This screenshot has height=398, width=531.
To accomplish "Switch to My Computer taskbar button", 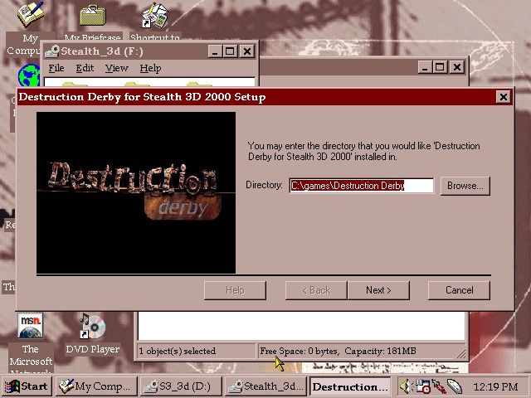I will (x=95, y=386).
